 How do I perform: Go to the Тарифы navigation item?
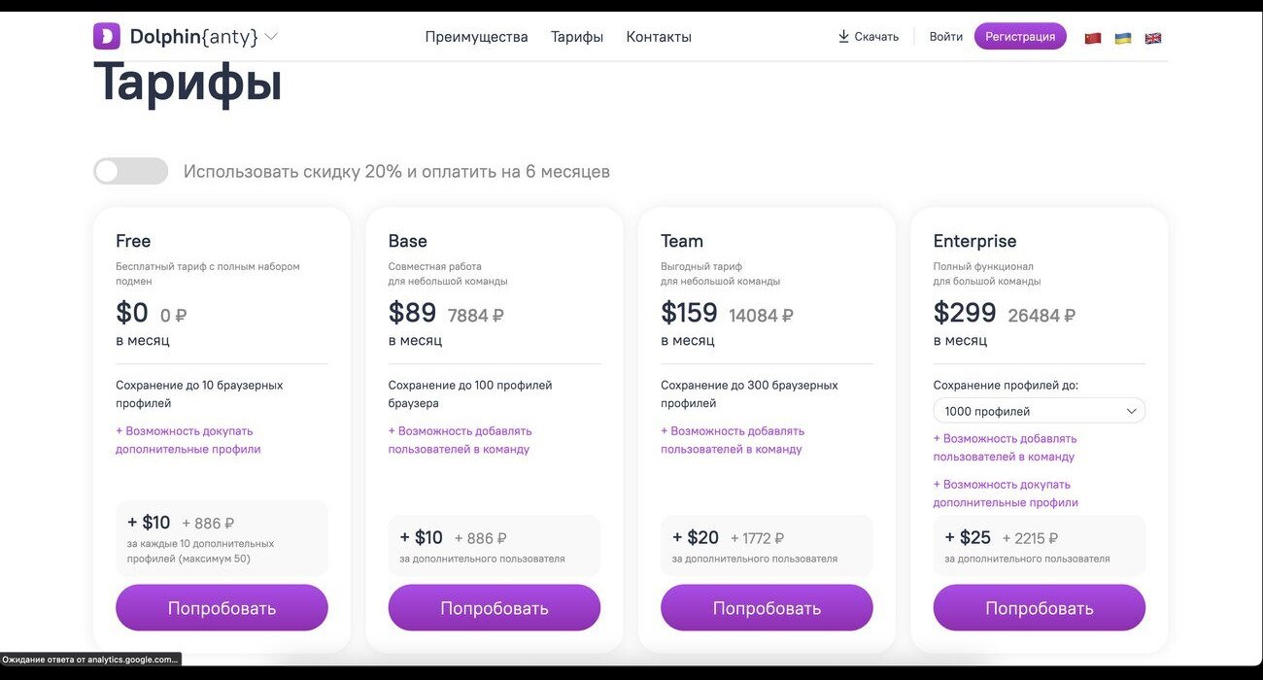pos(577,37)
